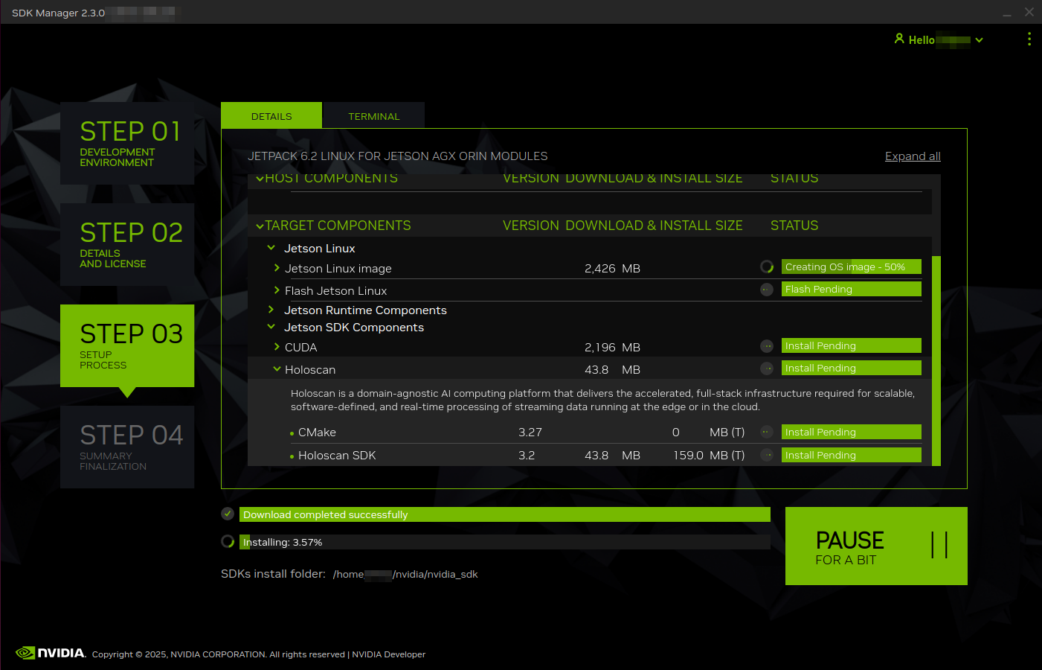Expand the CUDA component row
This screenshot has width=1042, height=670.
click(x=277, y=347)
